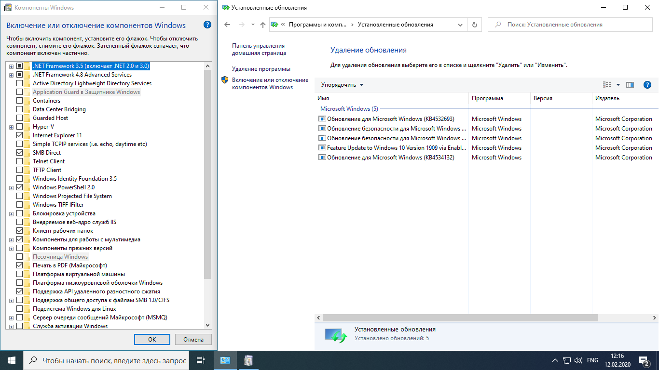659x370 pixels.
Task: Click the Installed Updates search field
Action: 571,25
